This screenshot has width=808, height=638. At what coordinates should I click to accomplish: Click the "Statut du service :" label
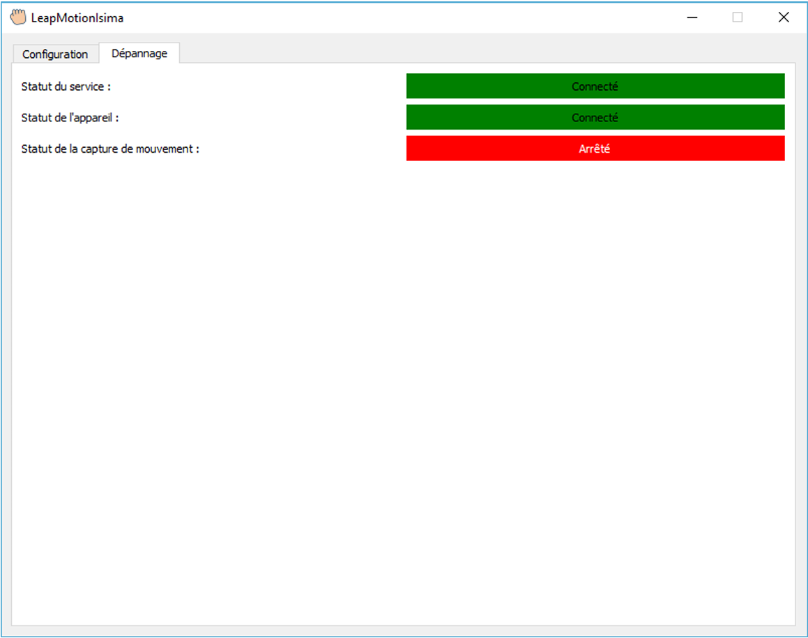pyautogui.click(x=66, y=86)
